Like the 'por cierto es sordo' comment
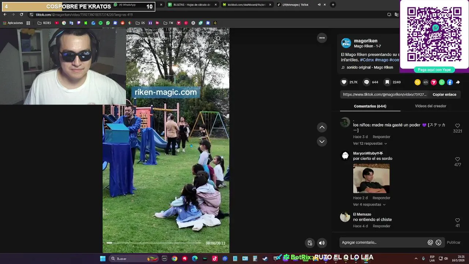469x264 pixels. 457,159
